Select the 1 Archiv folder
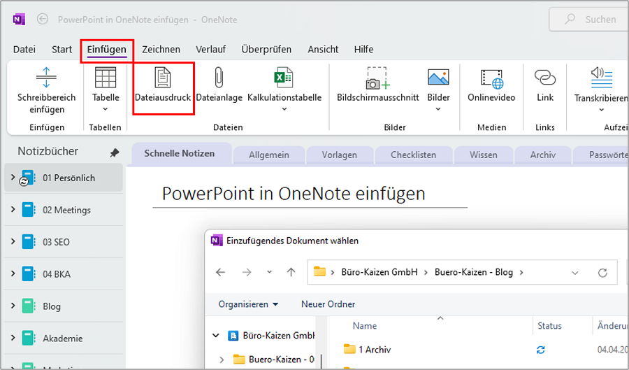 point(367,350)
